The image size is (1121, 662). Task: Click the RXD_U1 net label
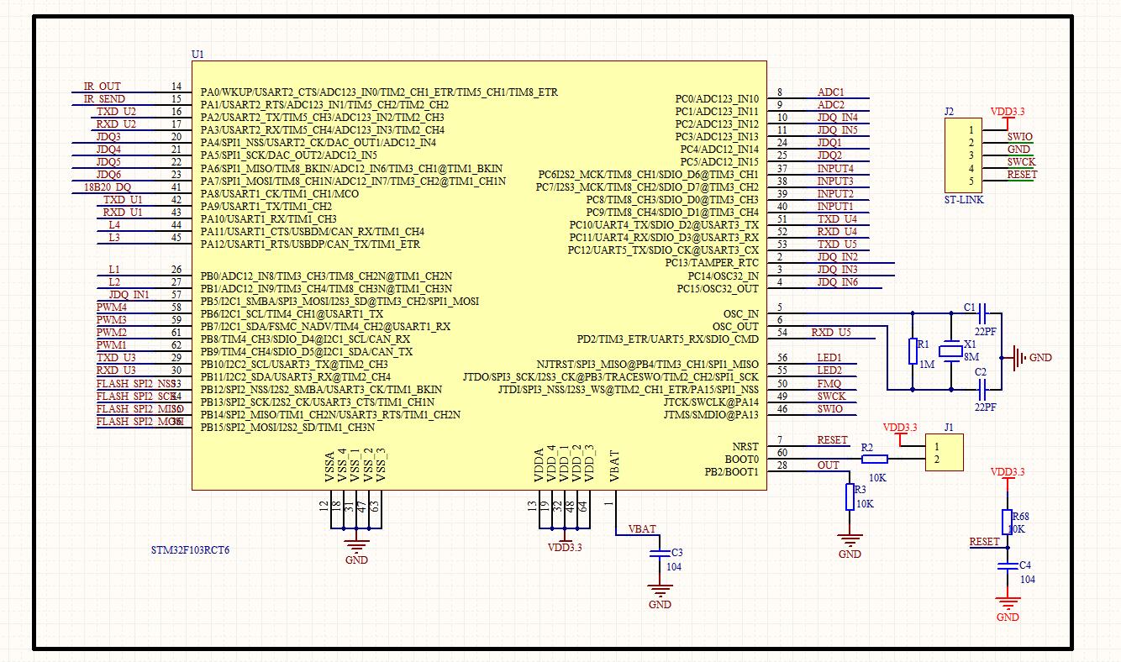coord(123,213)
